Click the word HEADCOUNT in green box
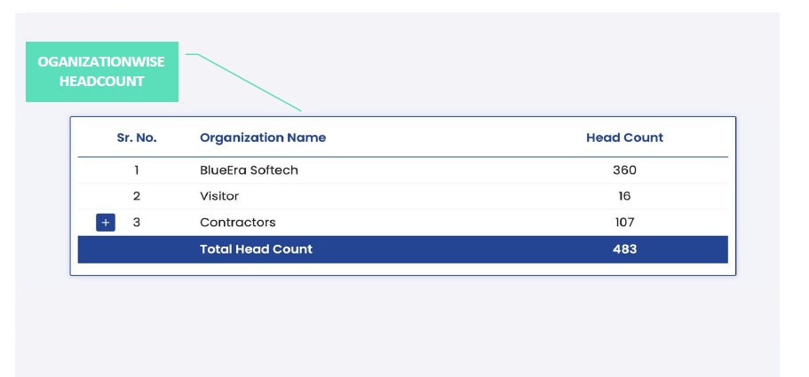This screenshot has height=377, width=809. [101, 82]
